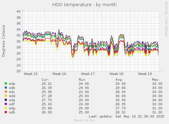This screenshot has height=124, width=169.
Task: Click the 34 tick on Y axis
Action: [x=19, y=29]
